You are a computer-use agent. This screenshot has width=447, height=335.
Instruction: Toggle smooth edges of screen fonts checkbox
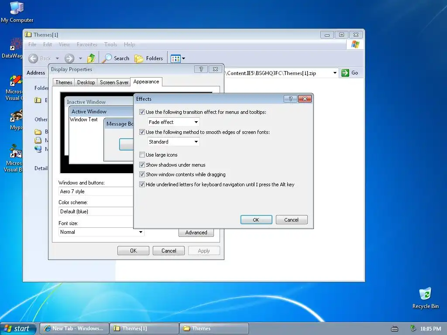[x=142, y=132]
